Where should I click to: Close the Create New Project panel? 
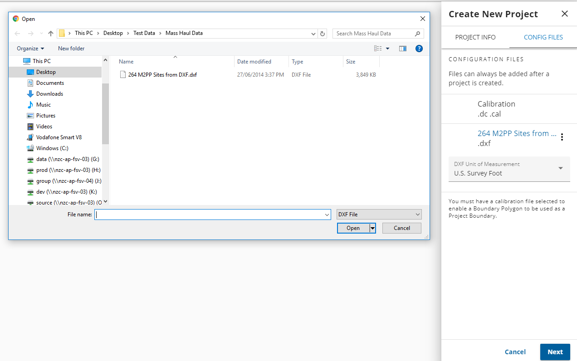point(564,14)
